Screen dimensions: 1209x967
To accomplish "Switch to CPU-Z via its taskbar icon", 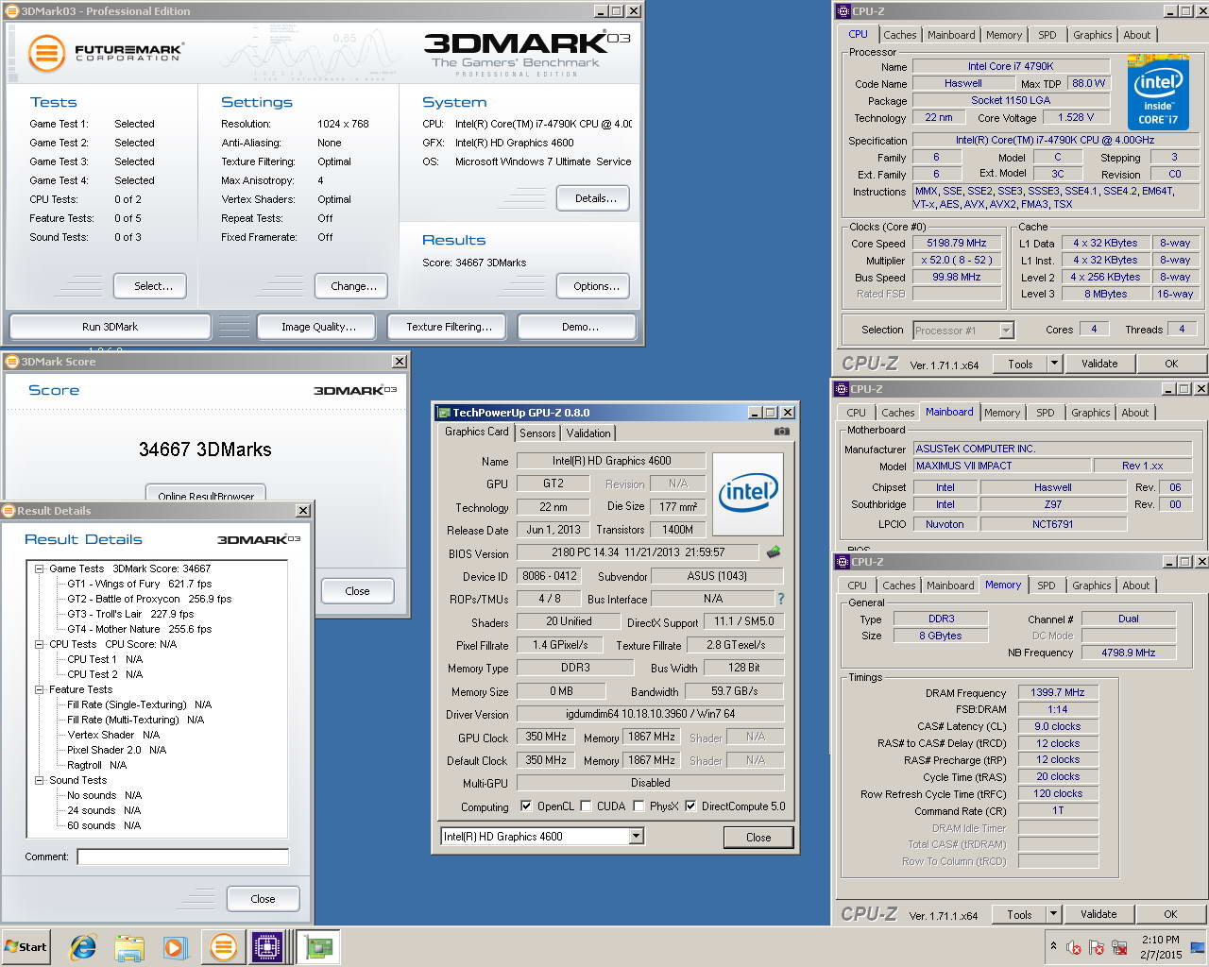I will pos(267,947).
